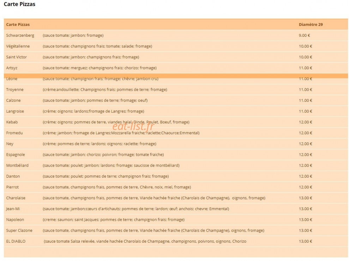
Task: Select the Calzone pizza name
Action: pyautogui.click(x=13, y=100)
